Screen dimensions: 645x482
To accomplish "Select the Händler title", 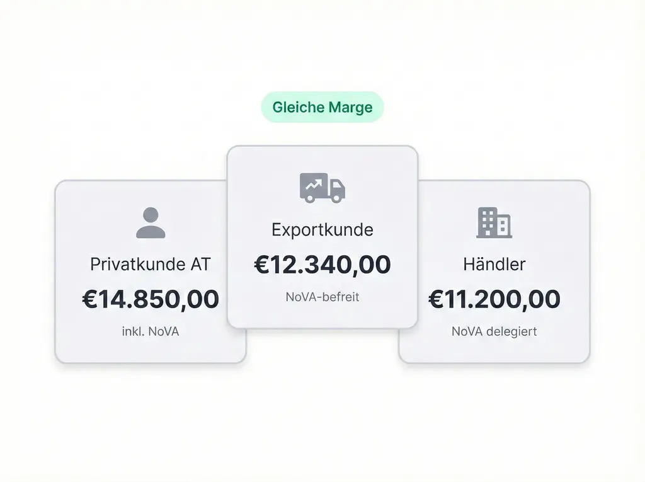I will 494,264.
